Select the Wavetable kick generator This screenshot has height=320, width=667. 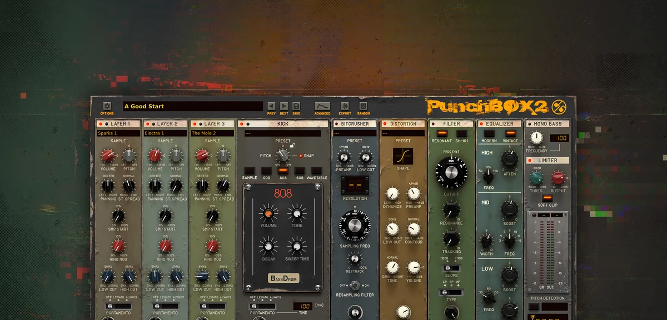[317, 171]
